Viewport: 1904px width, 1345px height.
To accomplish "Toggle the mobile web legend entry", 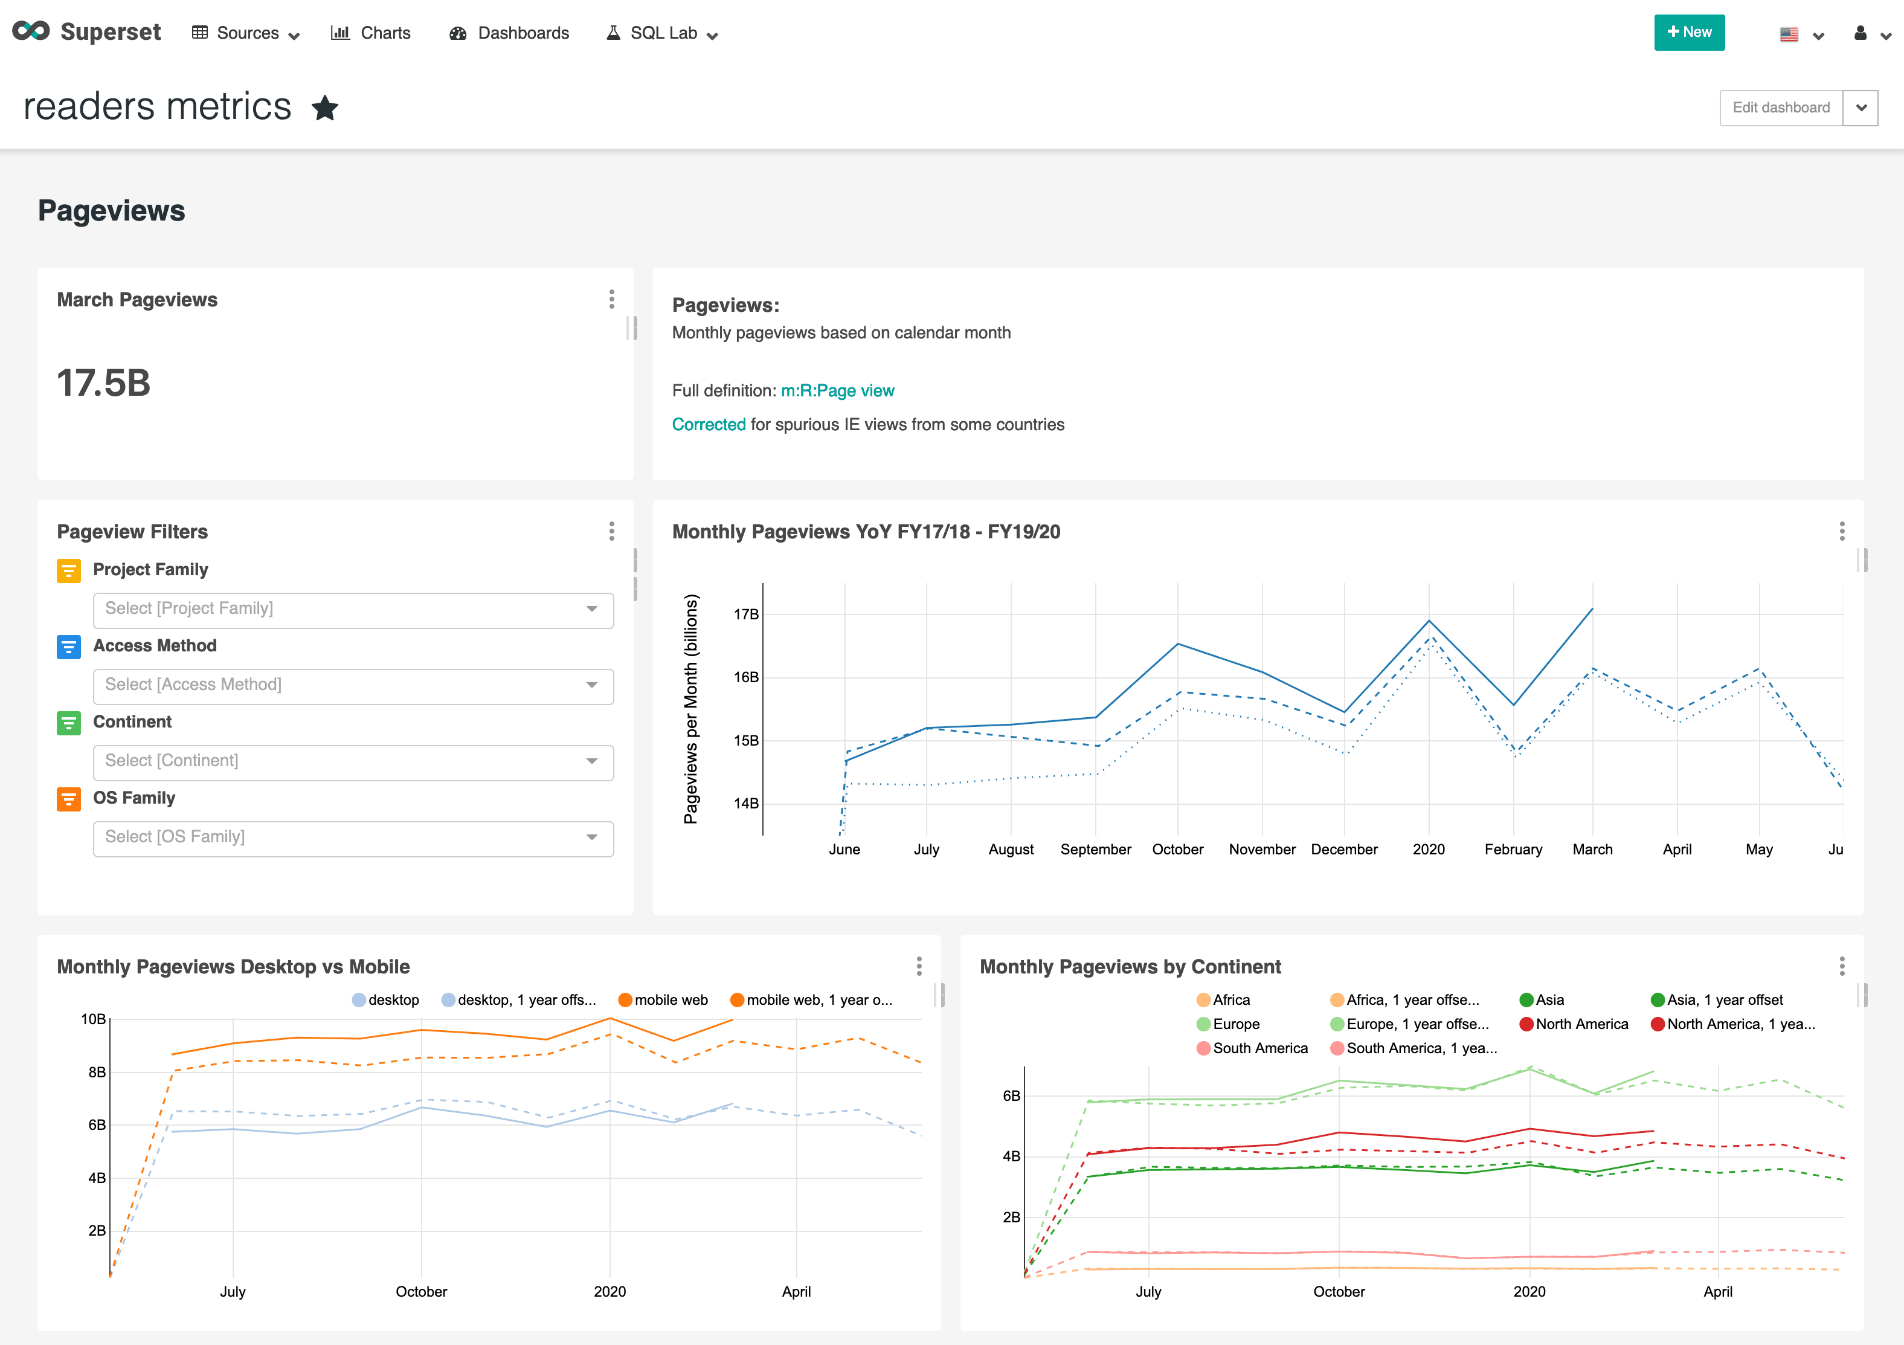I will coord(626,999).
